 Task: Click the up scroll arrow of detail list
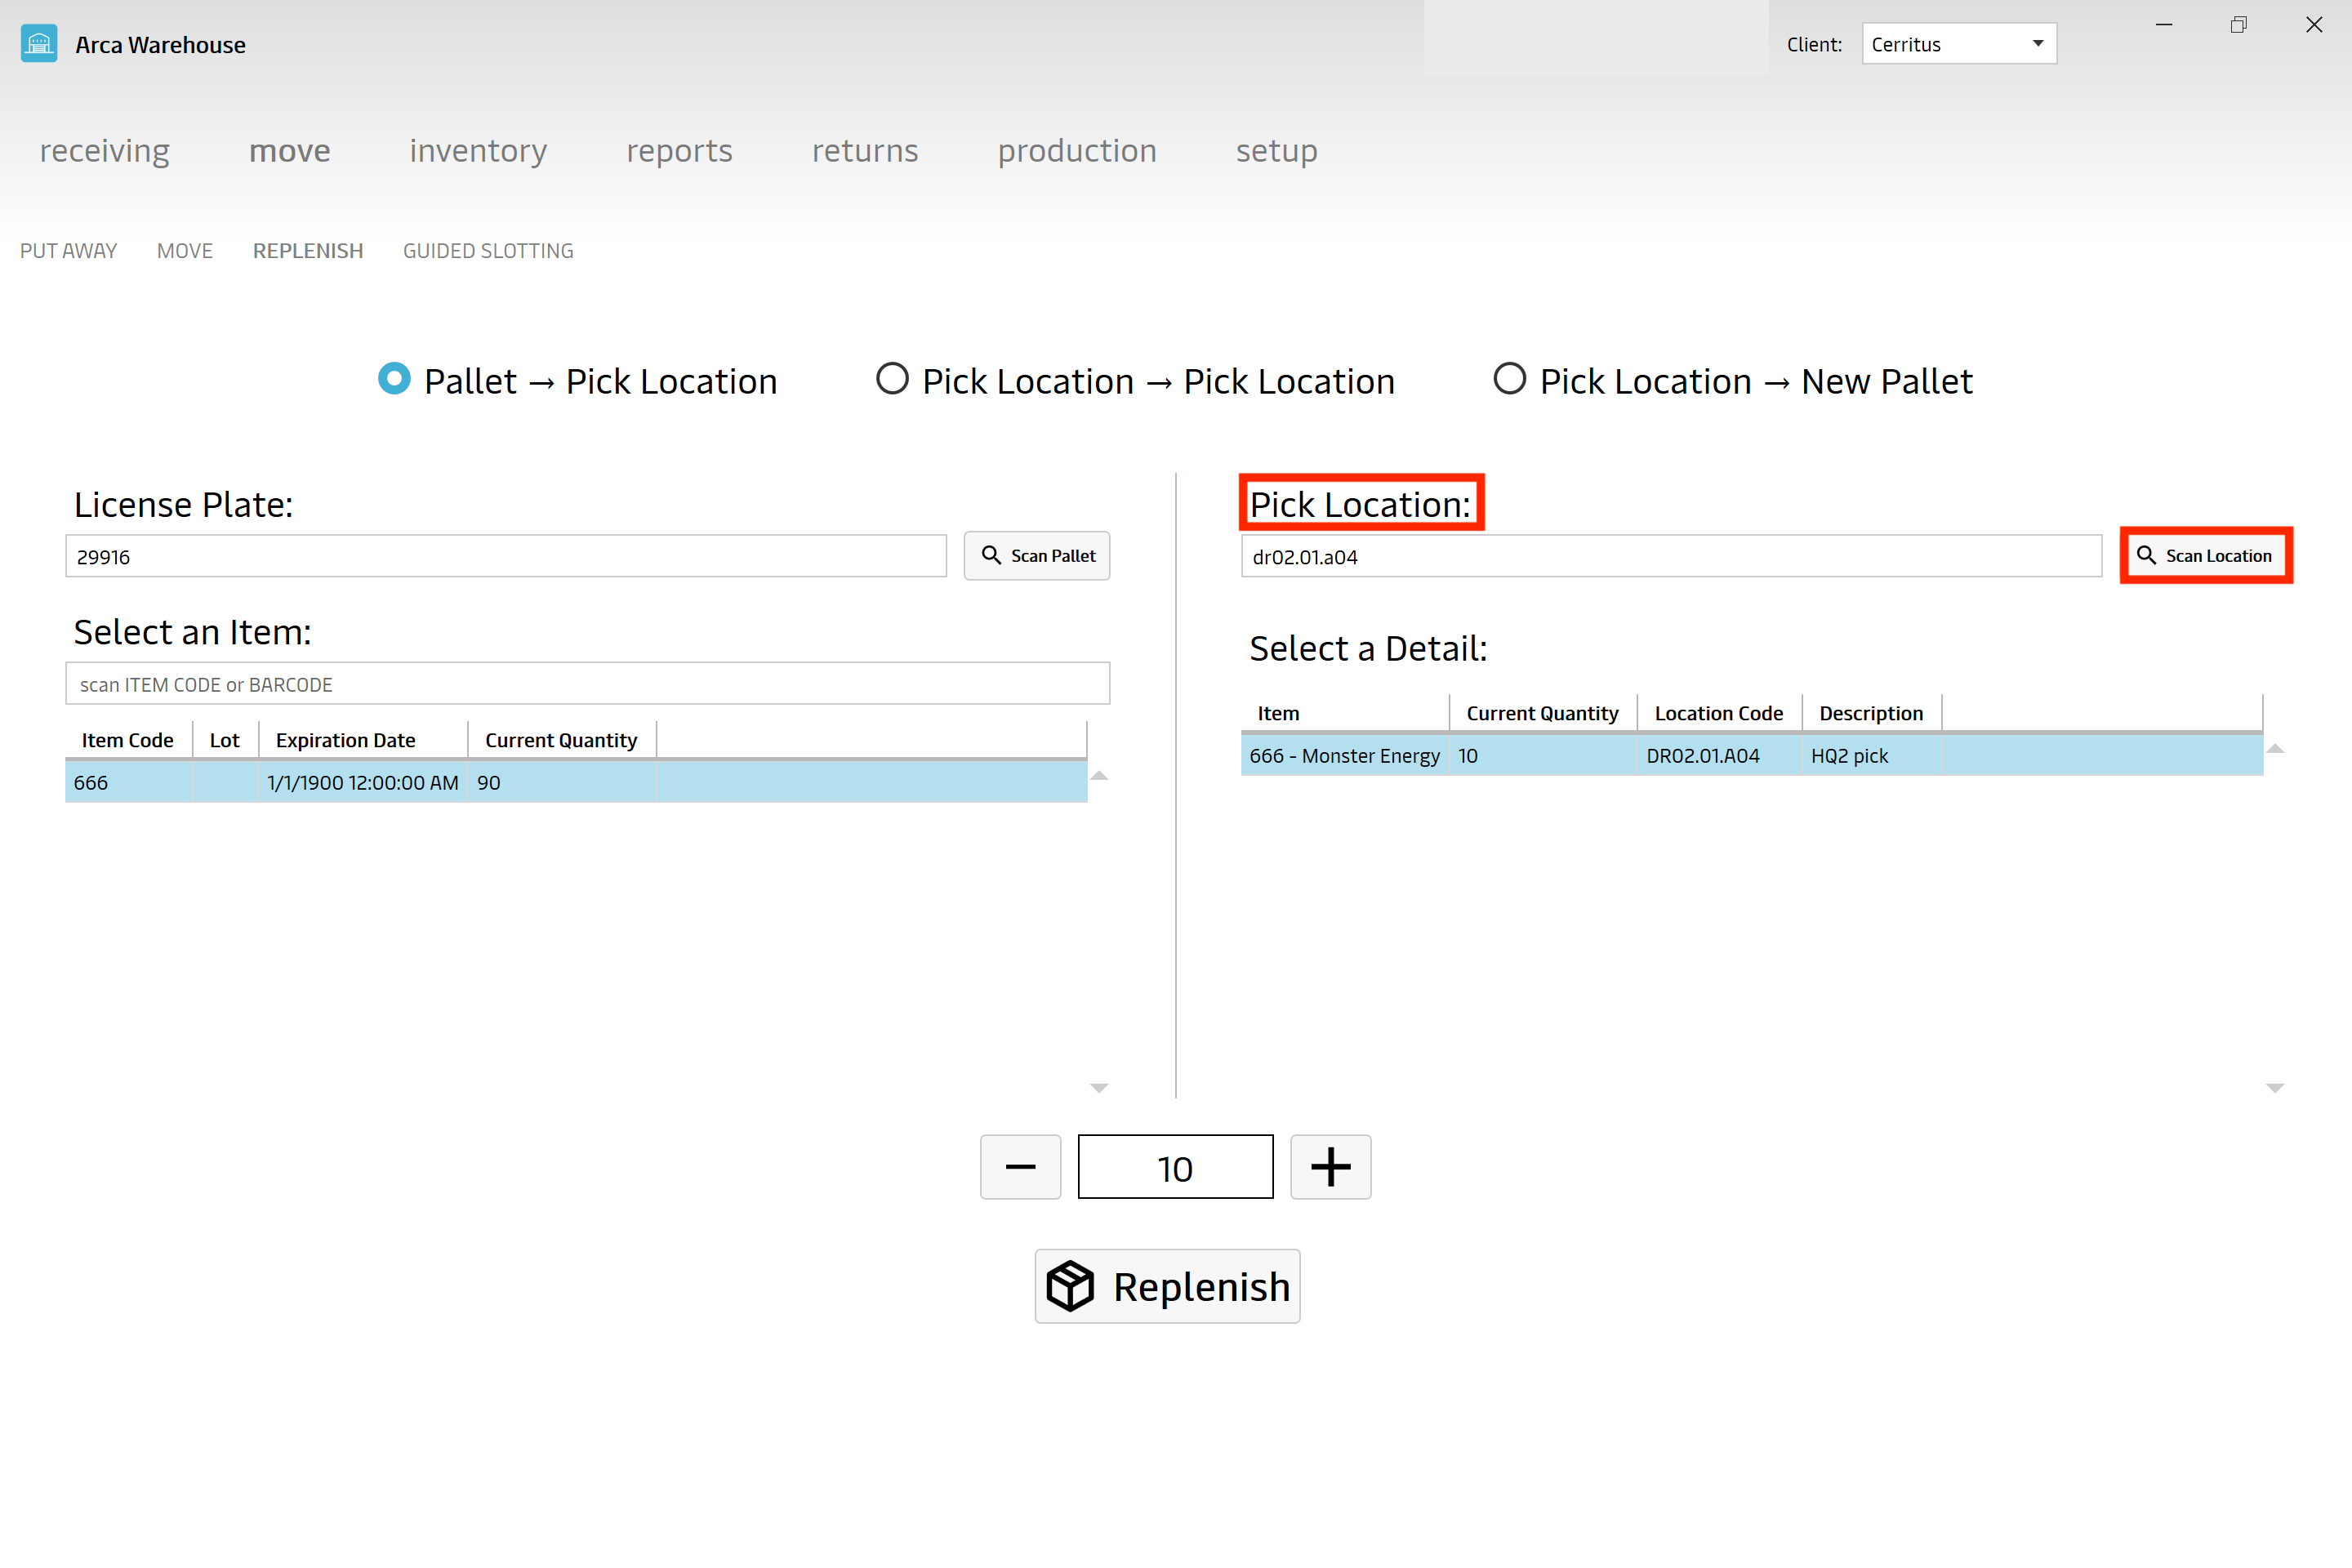click(x=2275, y=748)
